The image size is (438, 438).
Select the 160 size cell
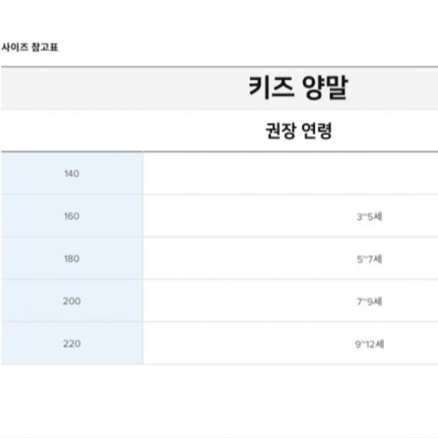(x=72, y=216)
